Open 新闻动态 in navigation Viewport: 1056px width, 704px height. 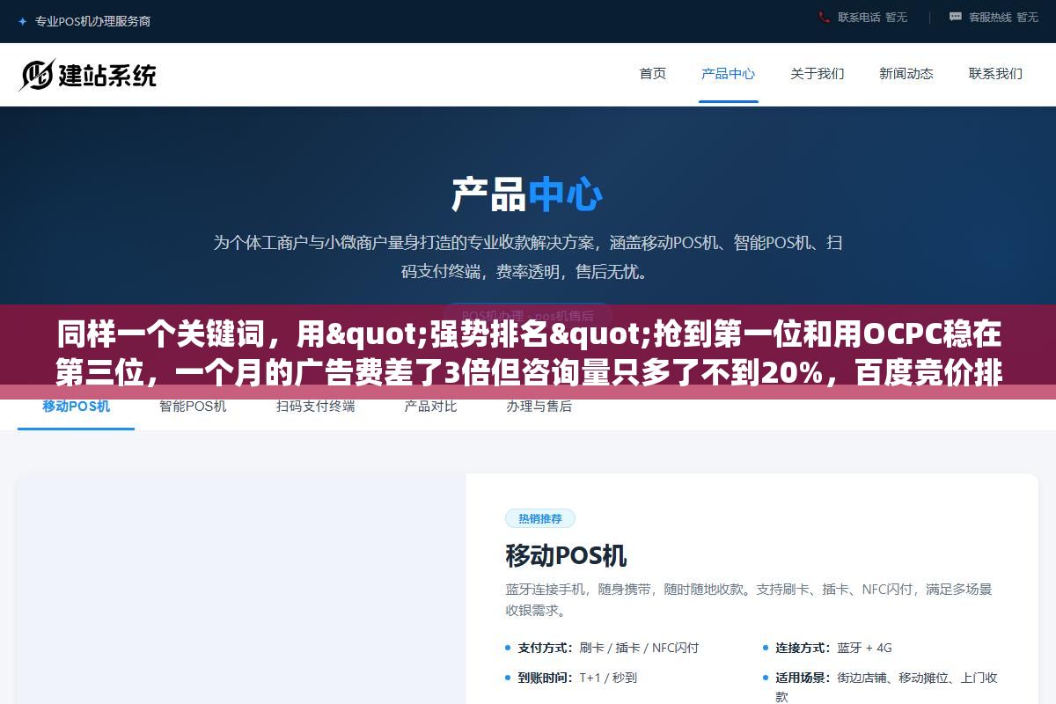pyautogui.click(x=906, y=74)
